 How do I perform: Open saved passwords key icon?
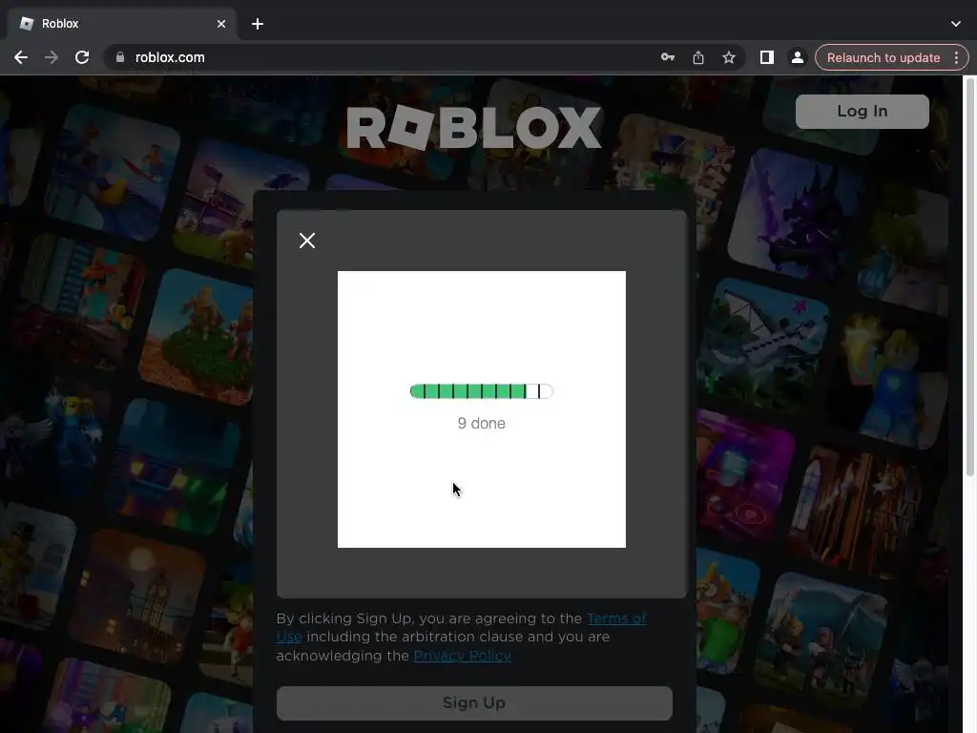click(x=667, y=57)
